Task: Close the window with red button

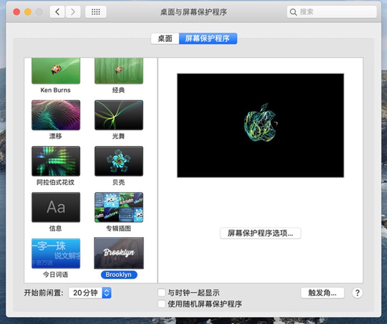Action: (16, 12)
